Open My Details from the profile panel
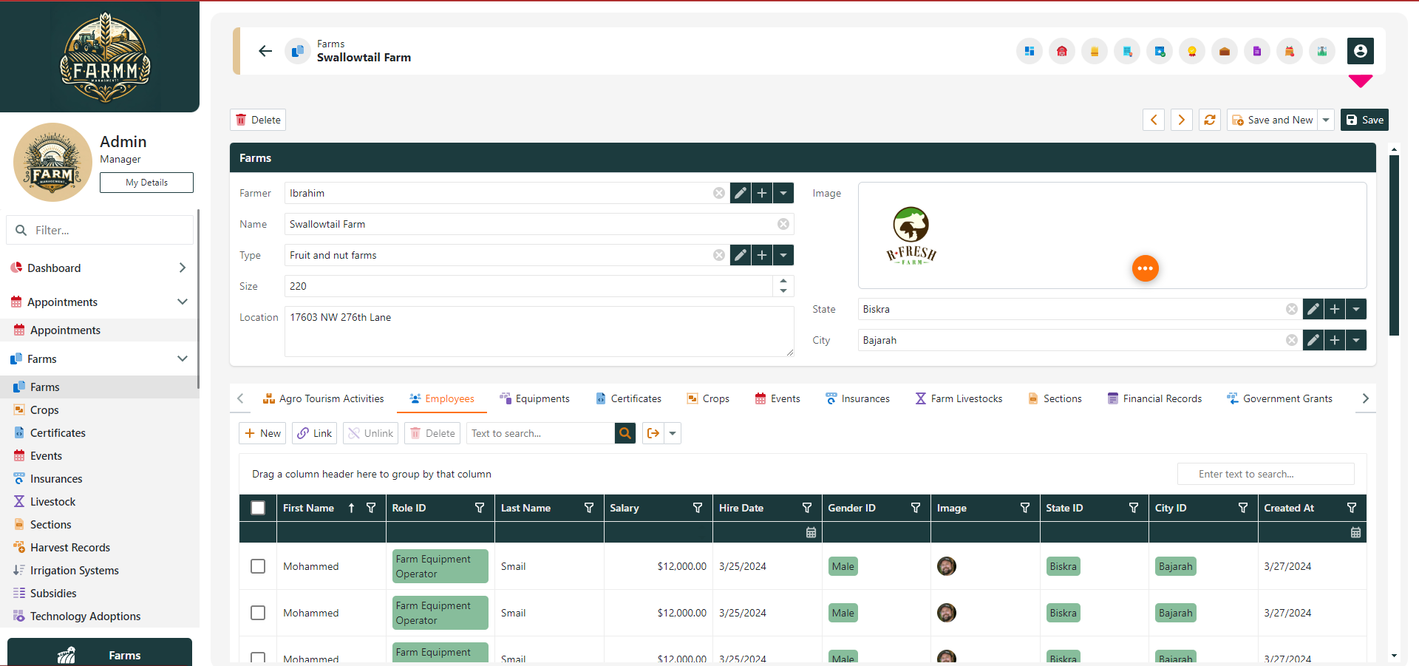This screenshot has width=1419, height=666. pos(146,182)
